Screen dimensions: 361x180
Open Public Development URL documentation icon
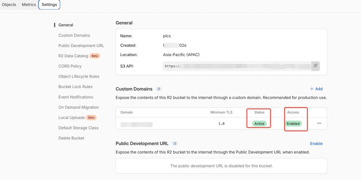point(175,144)
